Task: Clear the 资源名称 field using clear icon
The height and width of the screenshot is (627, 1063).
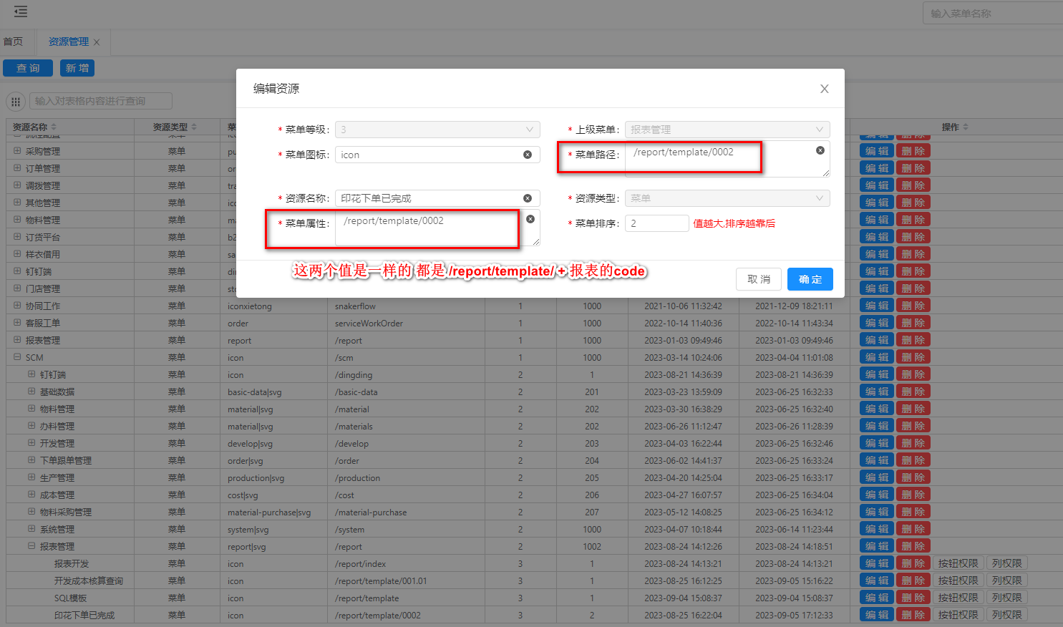Action: 528,198
